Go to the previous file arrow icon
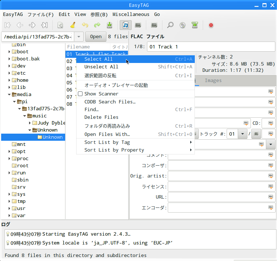 point(20,25)
